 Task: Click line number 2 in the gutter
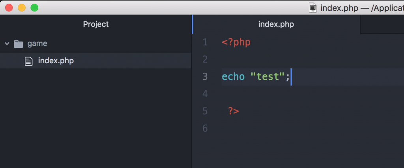205,60
